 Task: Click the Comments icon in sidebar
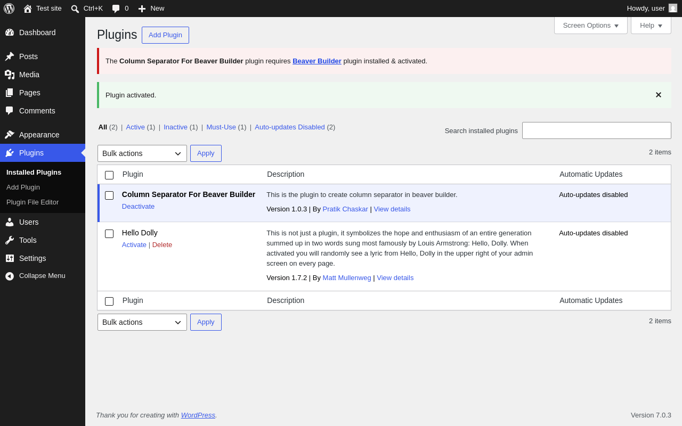coord(10,111)
